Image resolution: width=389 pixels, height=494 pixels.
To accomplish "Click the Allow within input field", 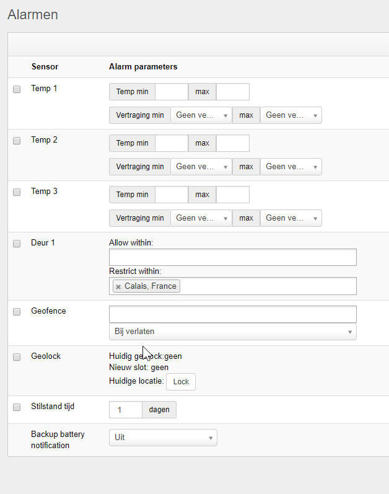I will coord(232,257).
